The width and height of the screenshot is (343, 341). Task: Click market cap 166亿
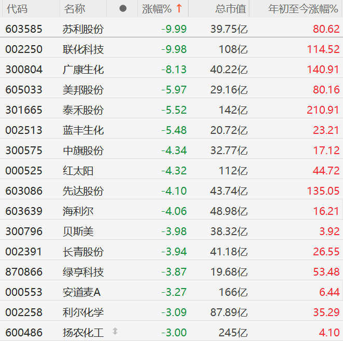pos(233,292)
